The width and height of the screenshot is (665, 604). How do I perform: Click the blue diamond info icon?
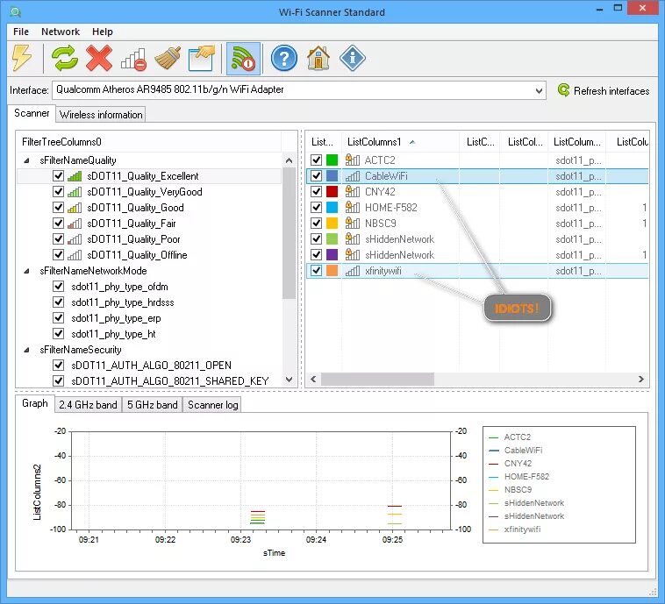coord(352,58)
